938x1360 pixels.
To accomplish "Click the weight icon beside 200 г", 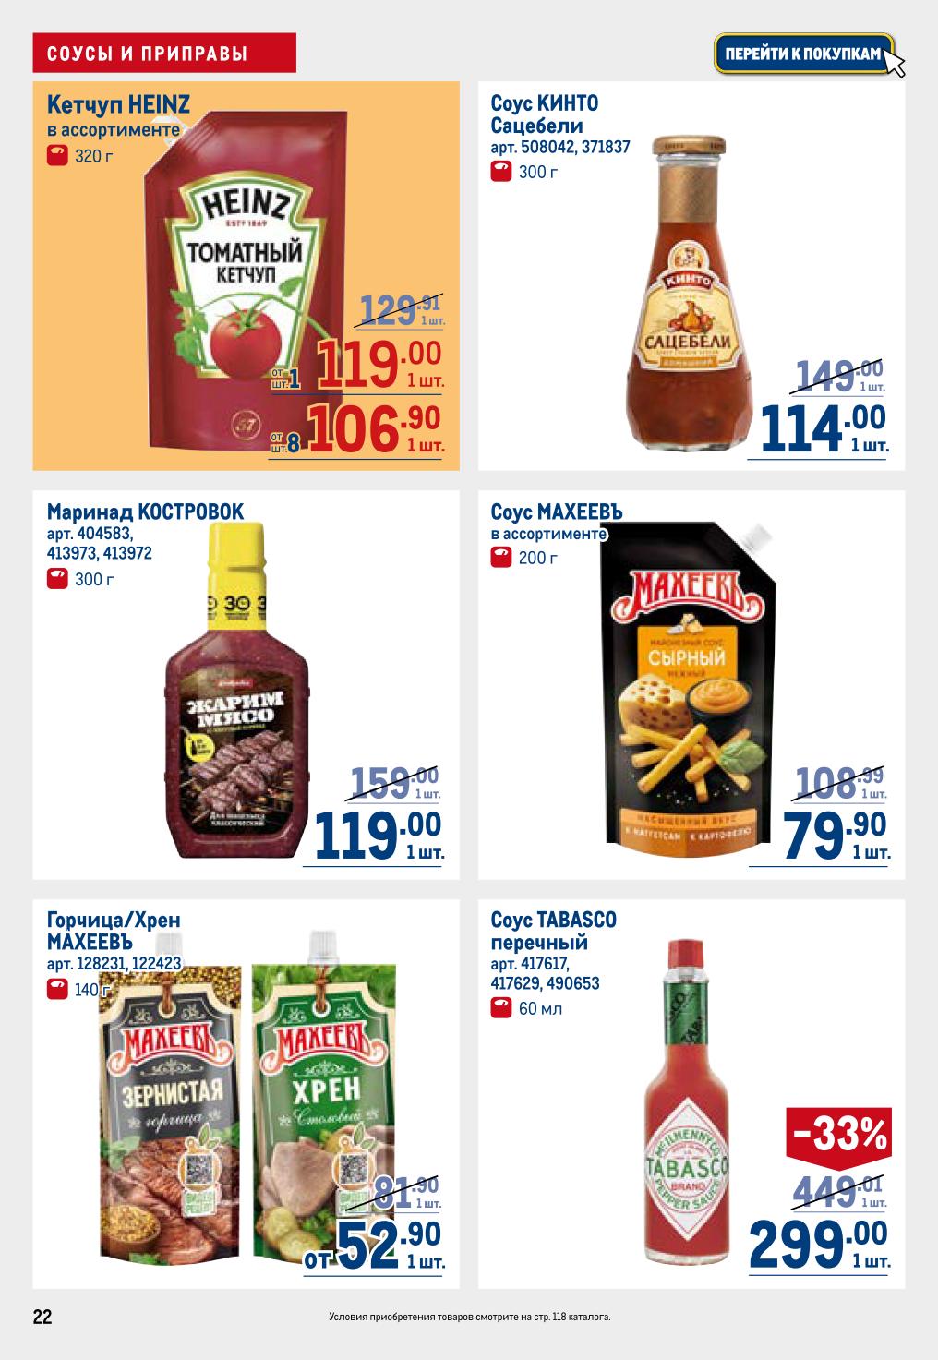I will click(500, 557).
